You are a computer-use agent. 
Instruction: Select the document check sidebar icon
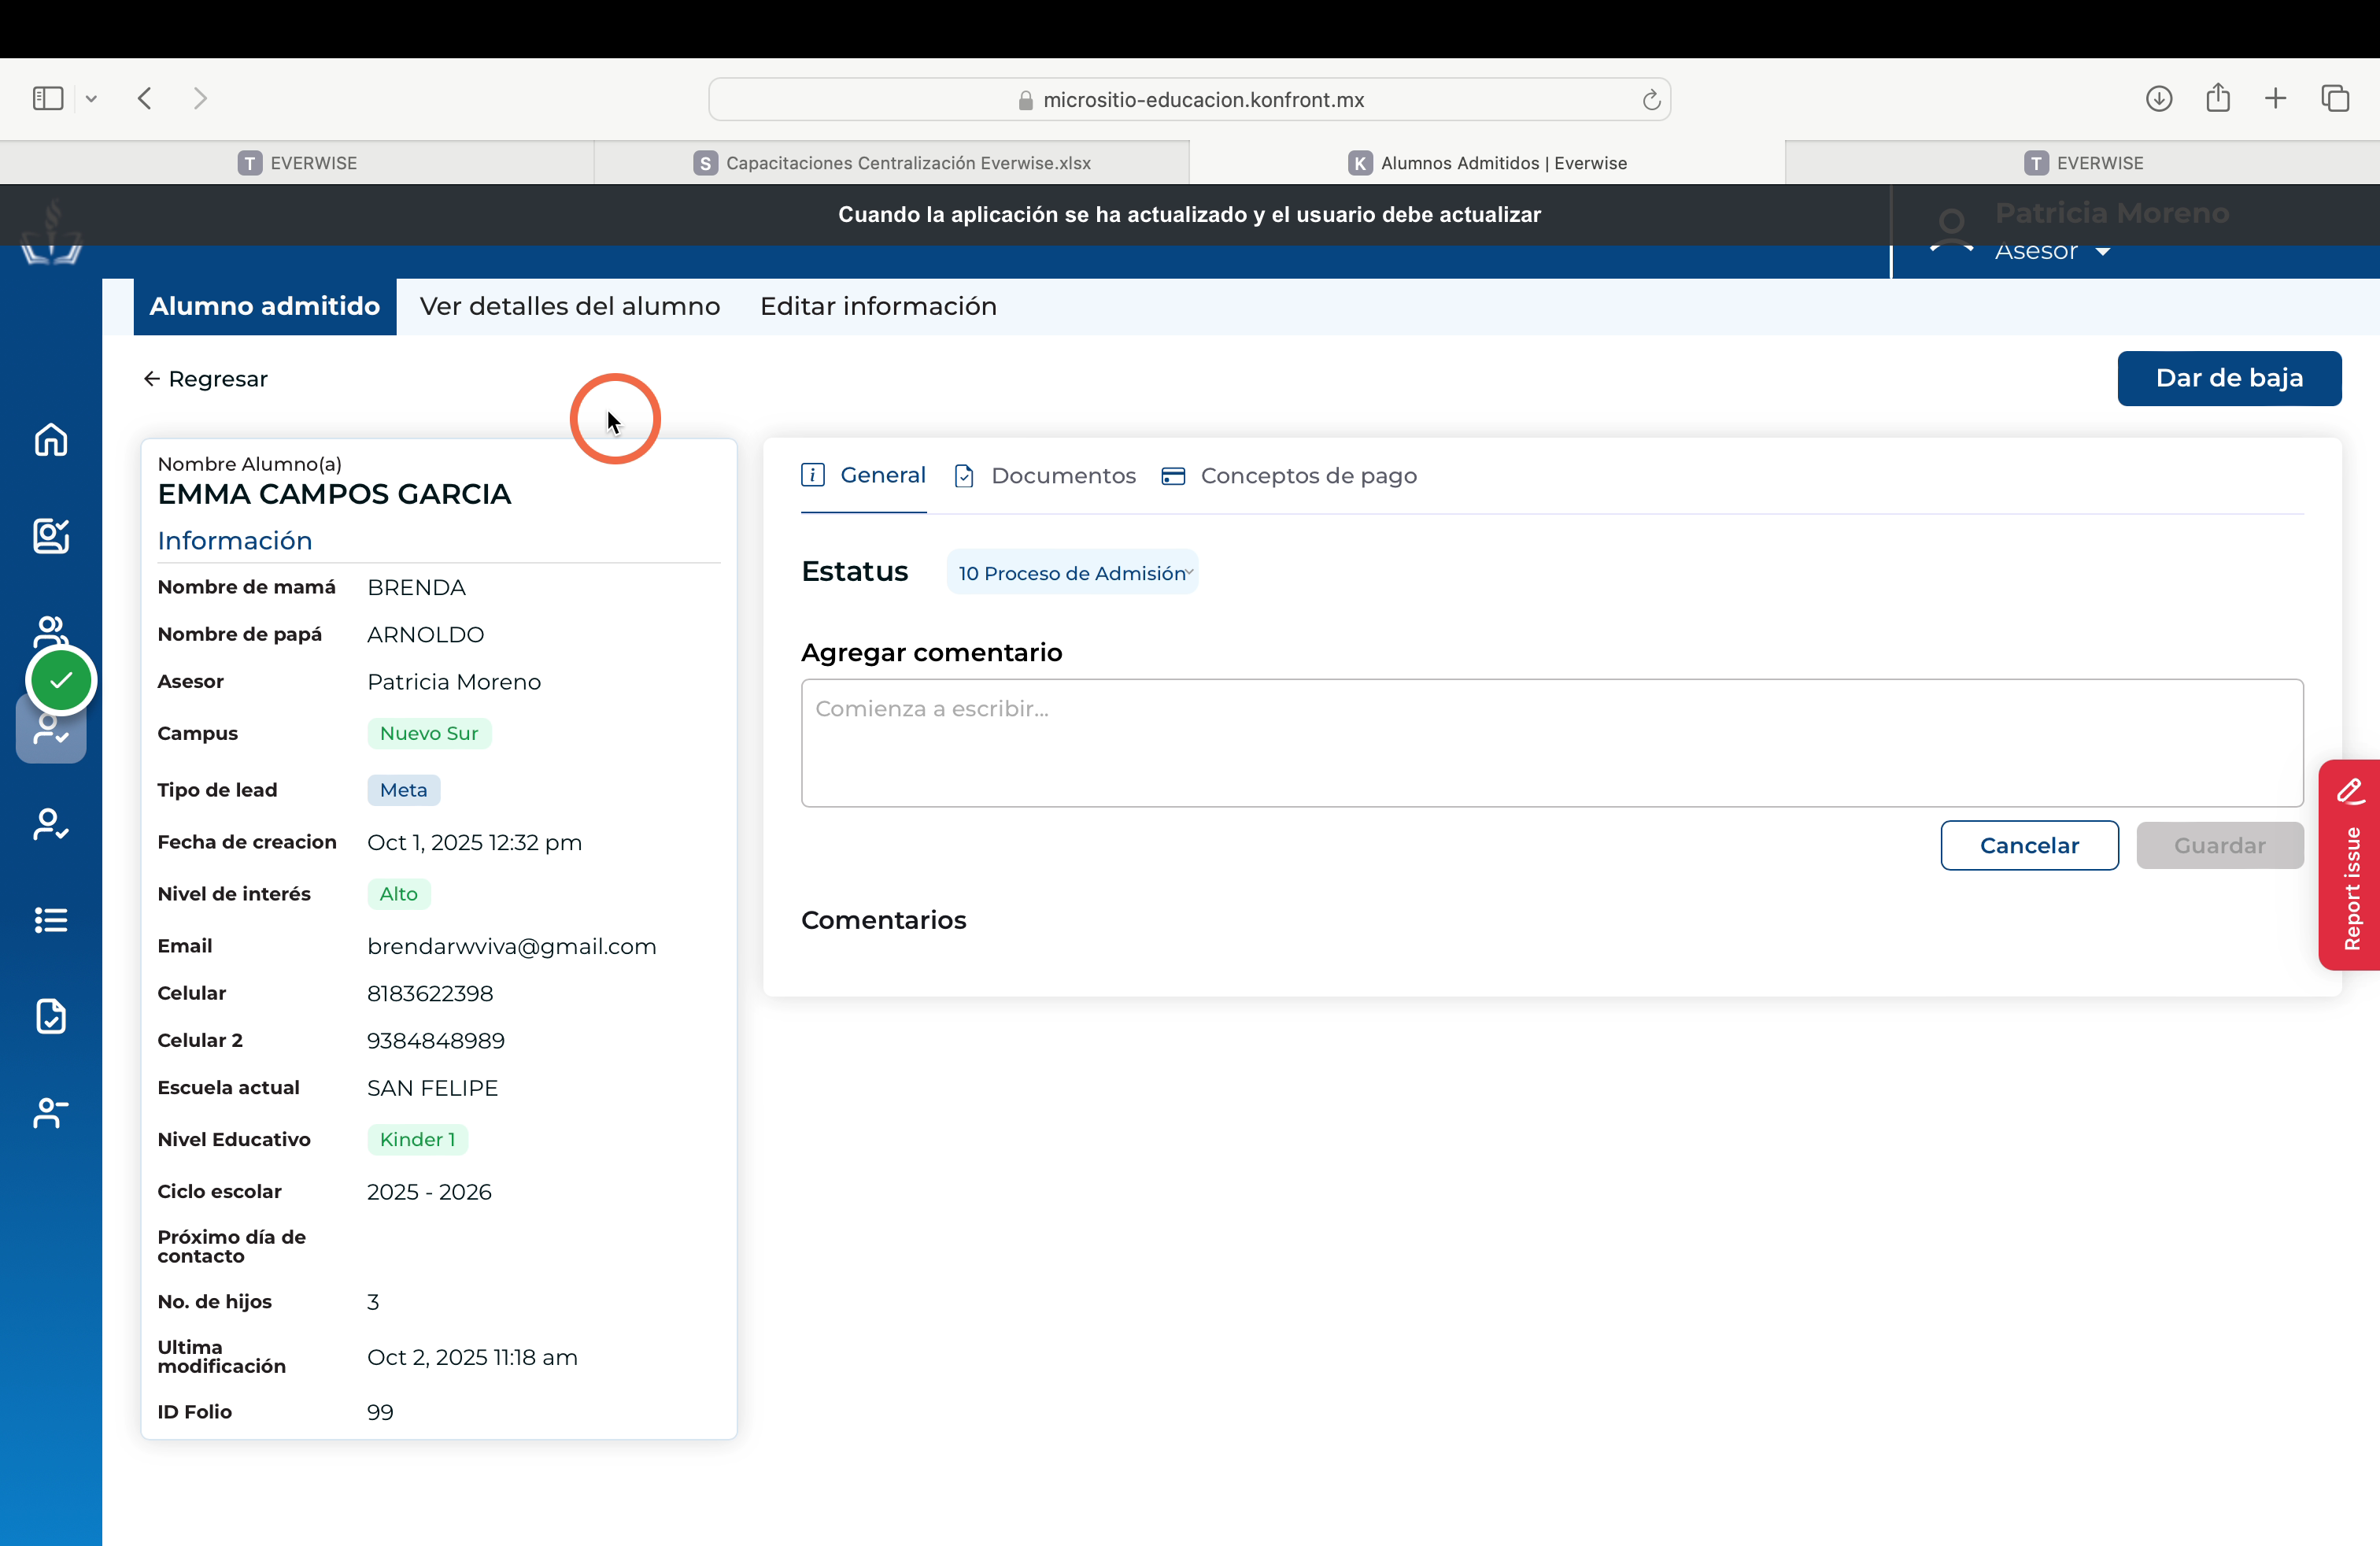(51, 1016)
